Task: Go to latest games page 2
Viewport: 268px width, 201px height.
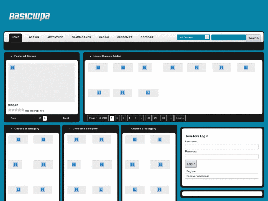Action: pyautogui.click(x=118, y=118)
